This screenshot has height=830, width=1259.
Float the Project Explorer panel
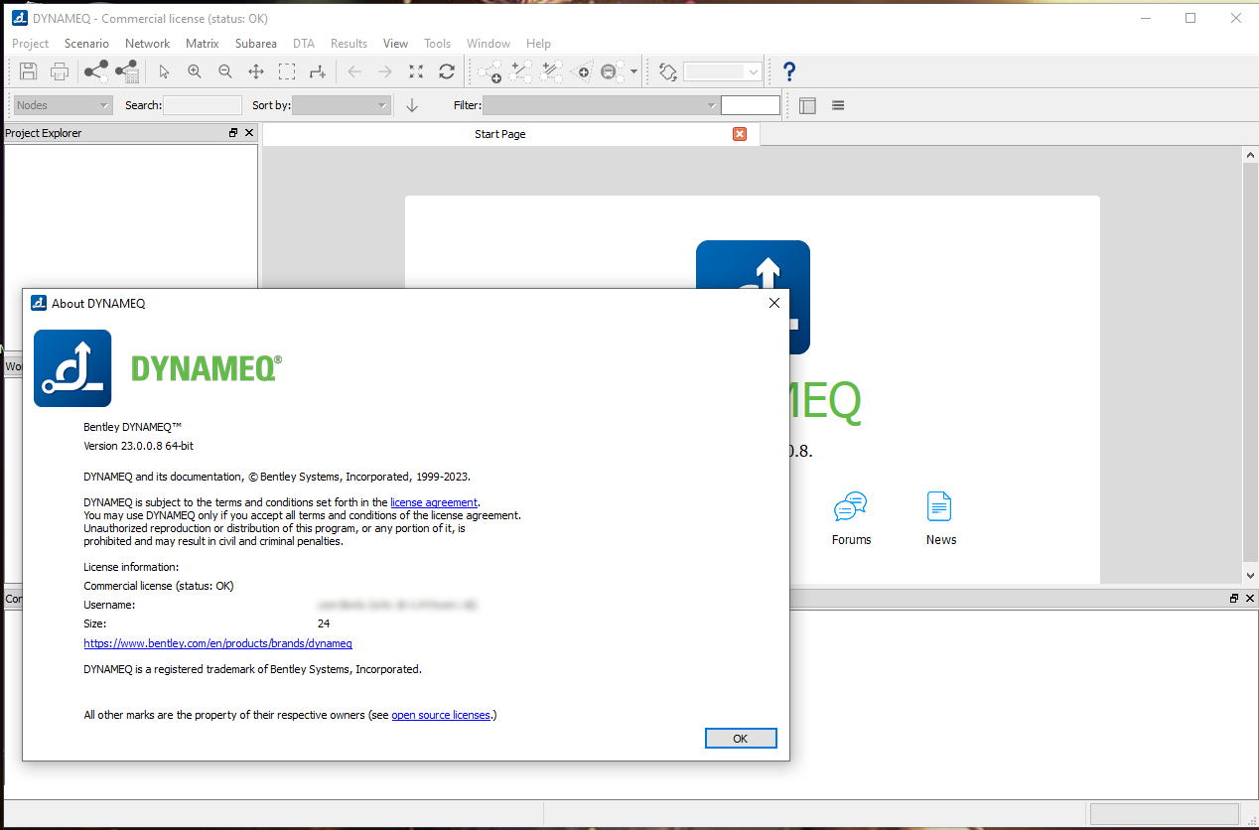[x=233, y=133]
